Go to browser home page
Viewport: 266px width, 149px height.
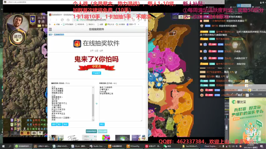68,20
